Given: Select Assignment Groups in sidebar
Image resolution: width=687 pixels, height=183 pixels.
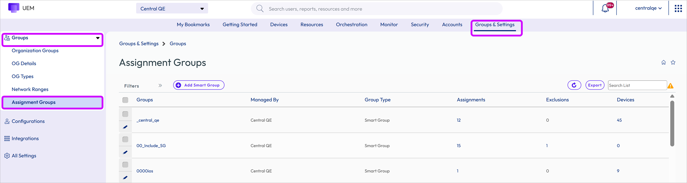Looking at the screenshot, I should coord(52,102).
